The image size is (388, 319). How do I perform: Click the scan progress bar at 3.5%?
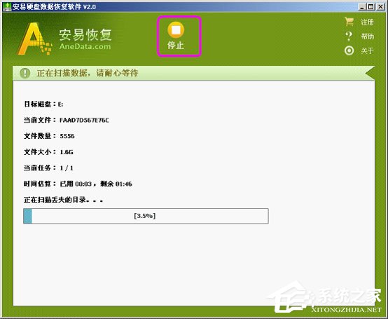pyautogui.click(x=146, y=216)
